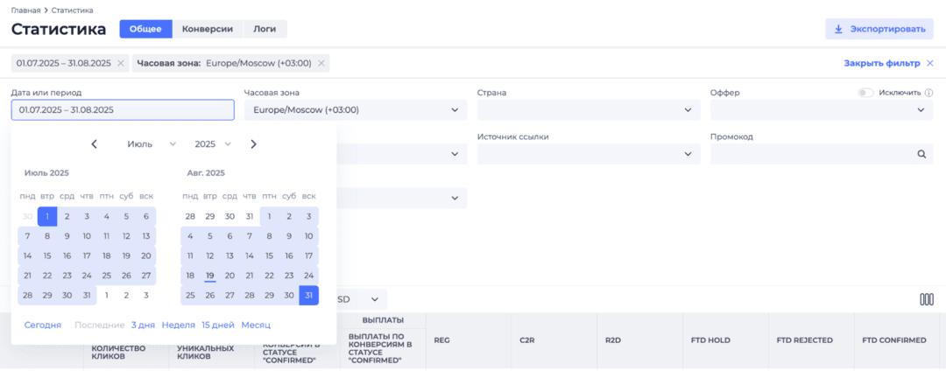Select the Неделя quick range preset
Screen dimensions: 946x371
[x=179, y=325]
